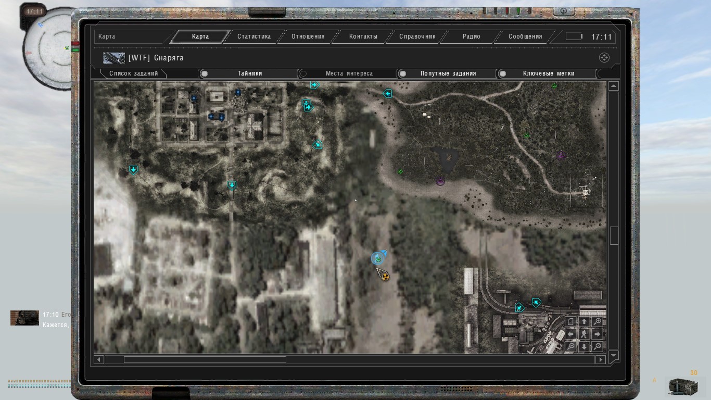Center map on player soldier icon

[x=584, y=334]
